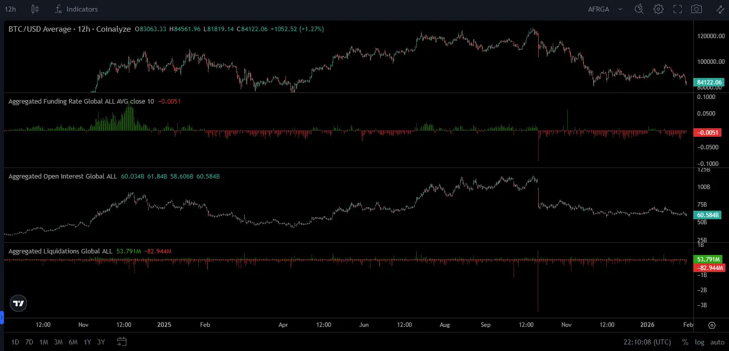729x351 pixels.
Task: Open the go-to-date calendar icon
Action: 122,341
